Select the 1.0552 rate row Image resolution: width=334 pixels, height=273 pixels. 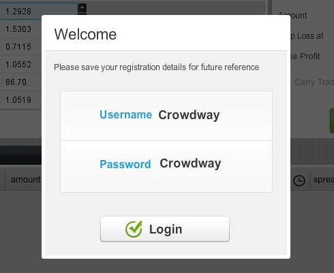pos(21,65)
